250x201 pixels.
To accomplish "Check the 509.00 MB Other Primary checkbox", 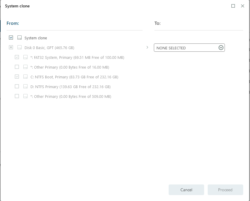I will (17, 96).
